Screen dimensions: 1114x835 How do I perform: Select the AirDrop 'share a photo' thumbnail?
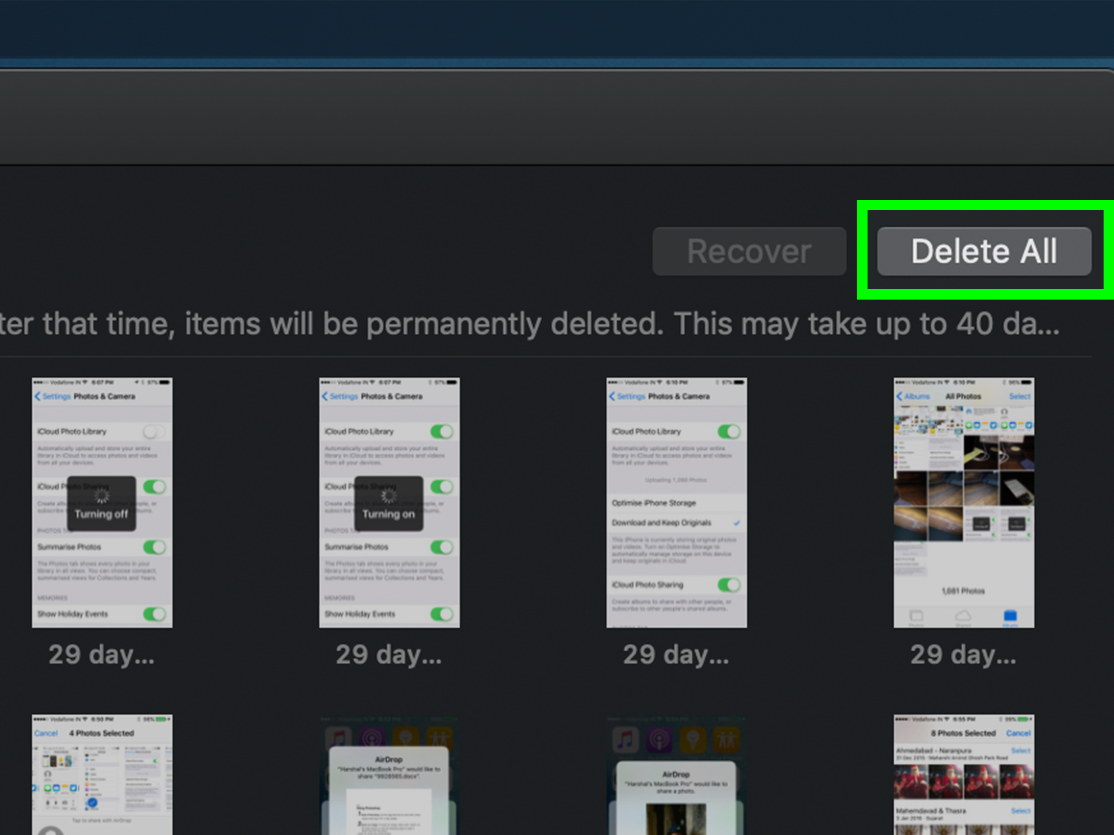tap(676, 774)
